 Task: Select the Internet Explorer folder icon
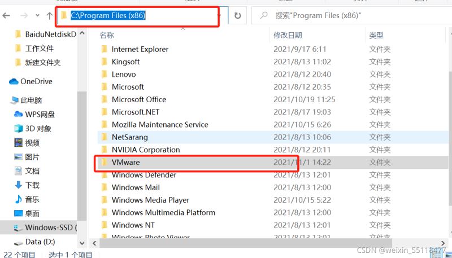tap(105, 49)
